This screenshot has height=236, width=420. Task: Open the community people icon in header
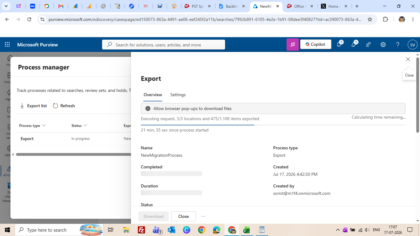pyautogui.click(x=368, y=45)
